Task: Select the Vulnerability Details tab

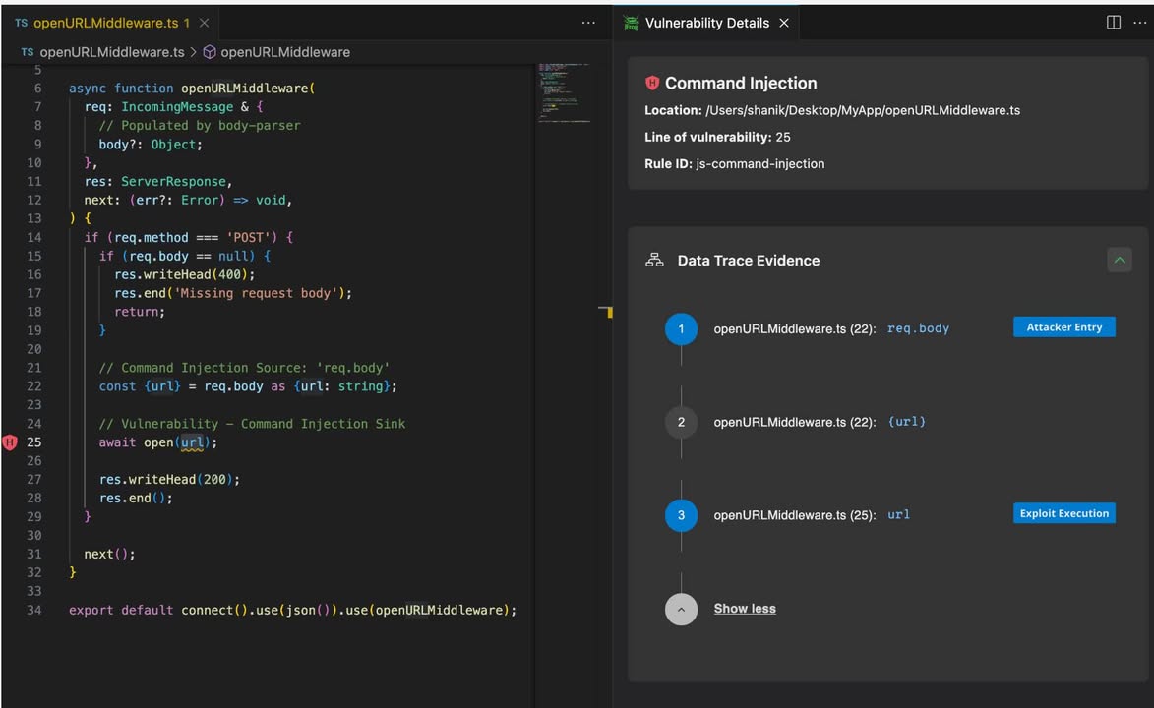Action: 706,22
